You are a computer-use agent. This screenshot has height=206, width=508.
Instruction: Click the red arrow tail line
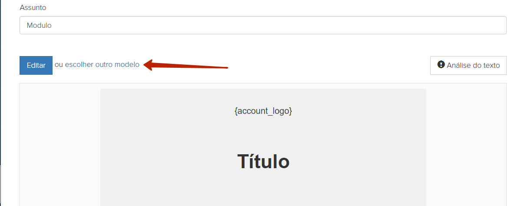tap(191, 66)
